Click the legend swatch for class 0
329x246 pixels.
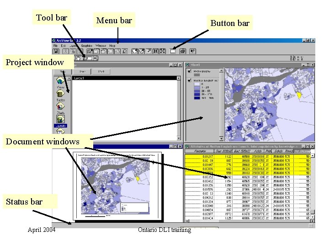point(197,84)
